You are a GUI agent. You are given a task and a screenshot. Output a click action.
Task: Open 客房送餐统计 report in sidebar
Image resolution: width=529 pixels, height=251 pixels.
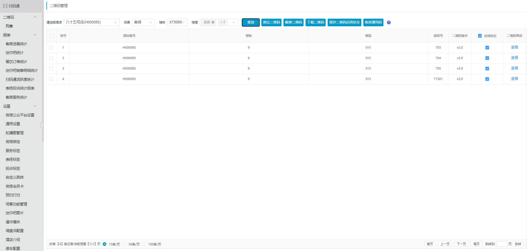pyautogui.click(x=16, y=44)
